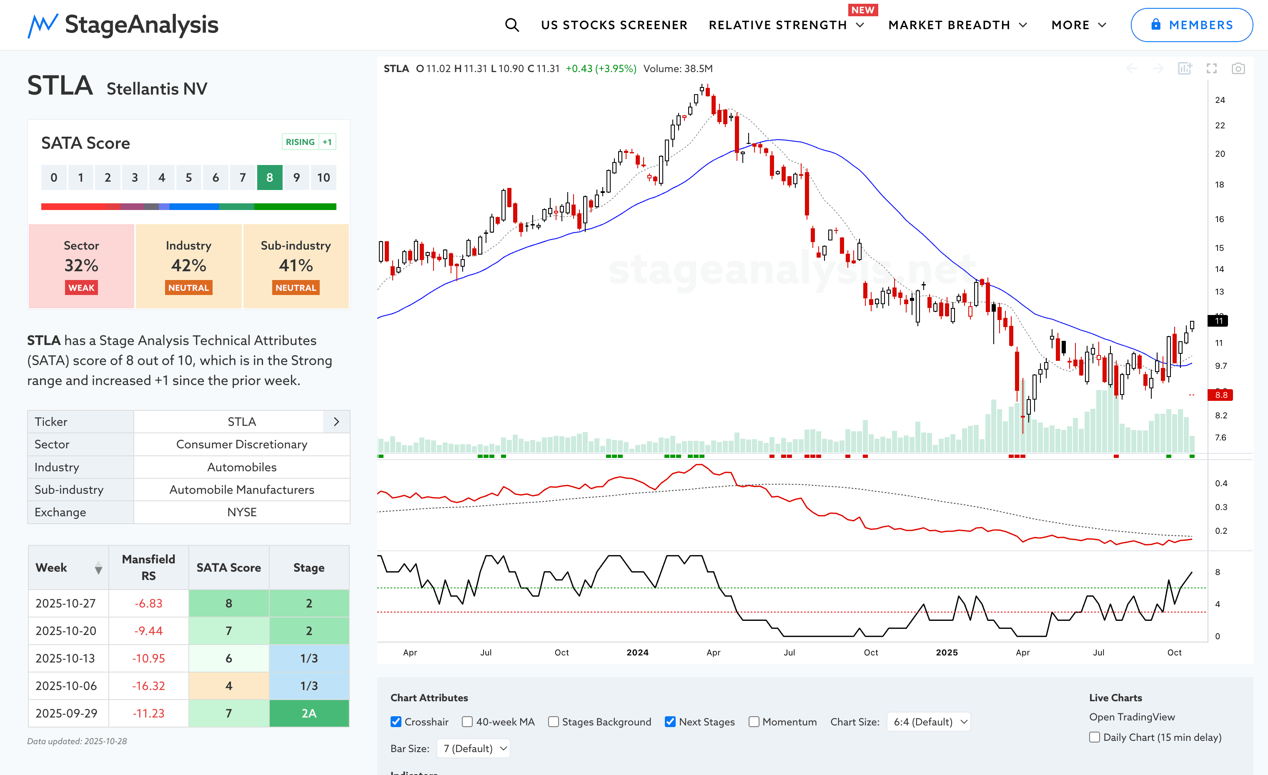Open US Stocks Screener menu item

pos(614,25)
